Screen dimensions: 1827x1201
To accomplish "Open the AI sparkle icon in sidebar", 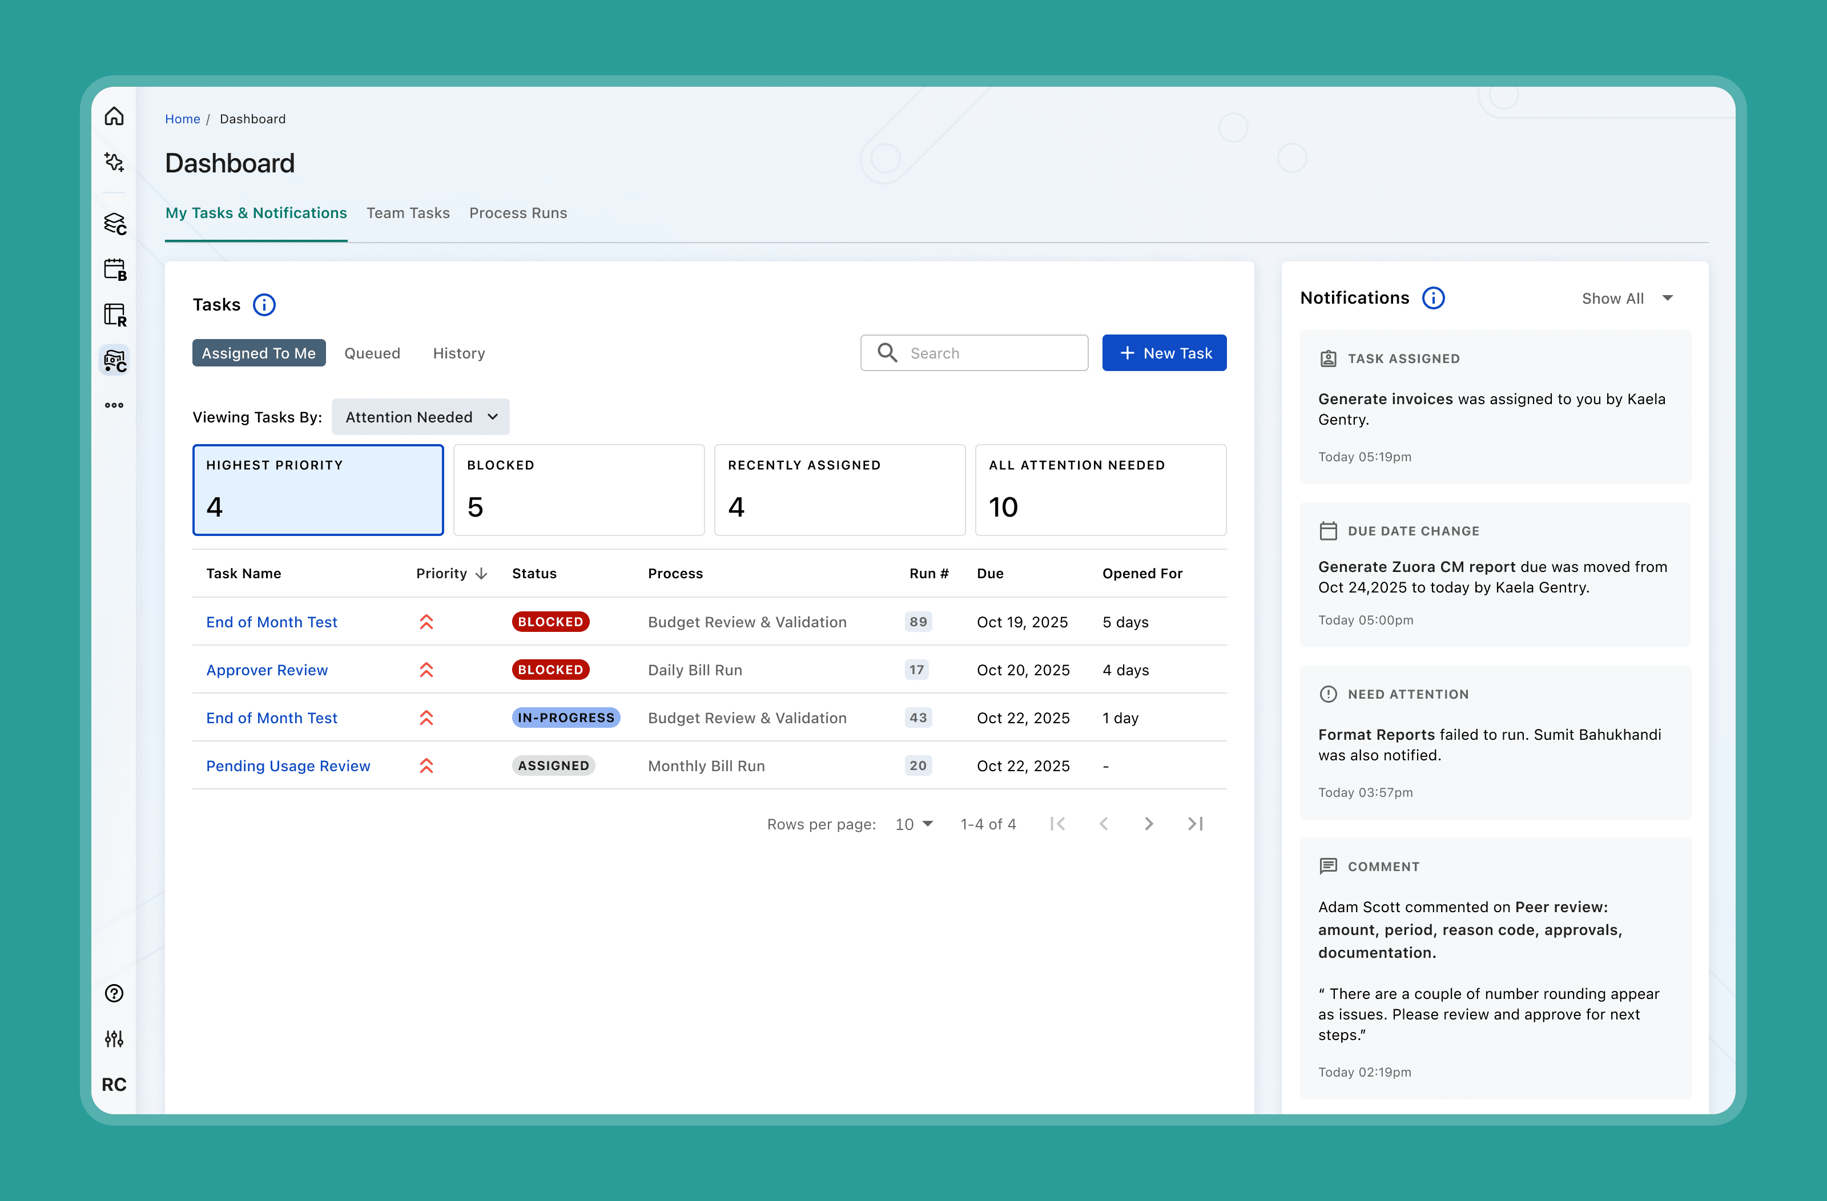I will point(114,161).
